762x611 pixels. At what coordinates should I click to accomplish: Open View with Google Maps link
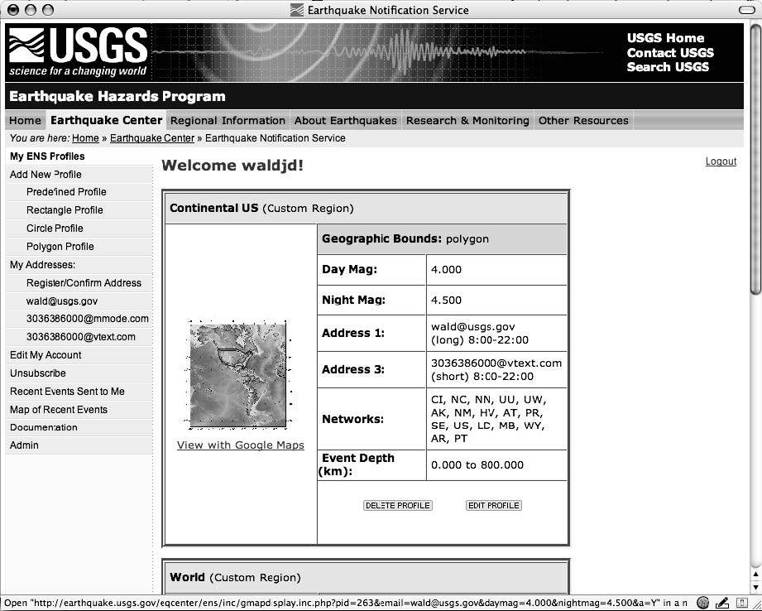pos(241,445)
